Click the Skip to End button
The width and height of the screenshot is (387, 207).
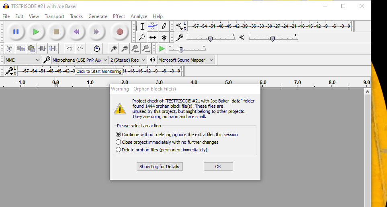click(96, 32)
